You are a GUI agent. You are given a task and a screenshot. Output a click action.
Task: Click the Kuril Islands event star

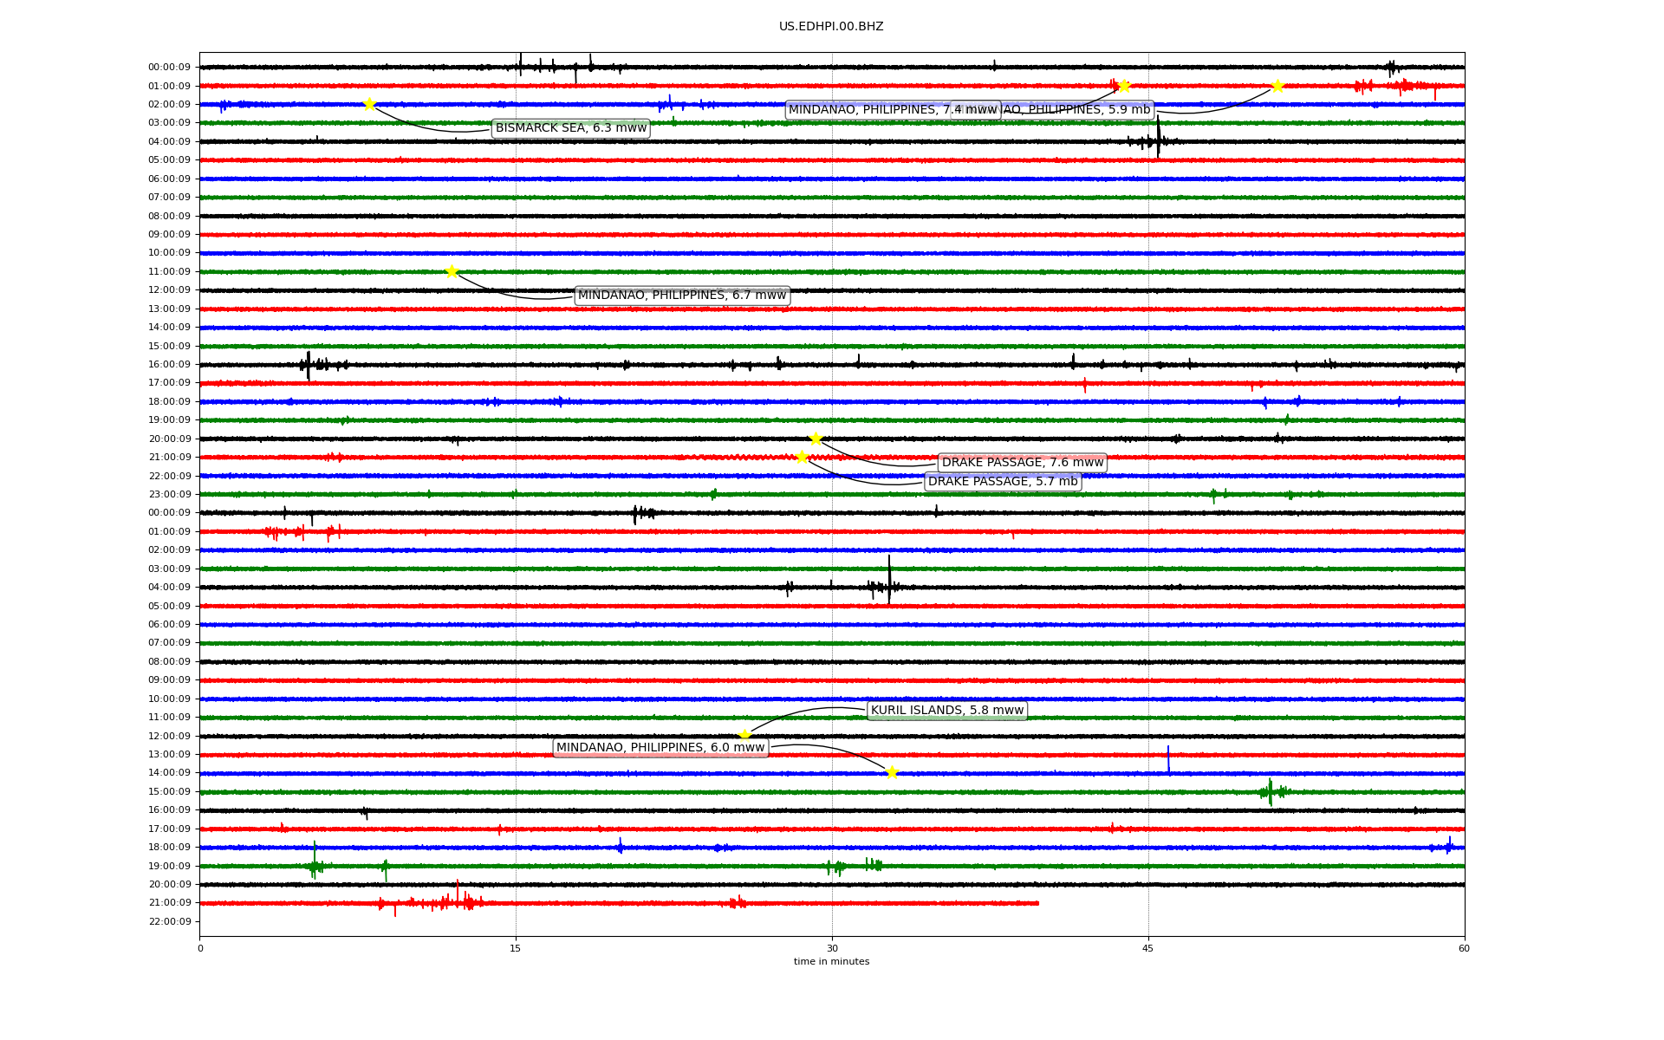(744, 735)
